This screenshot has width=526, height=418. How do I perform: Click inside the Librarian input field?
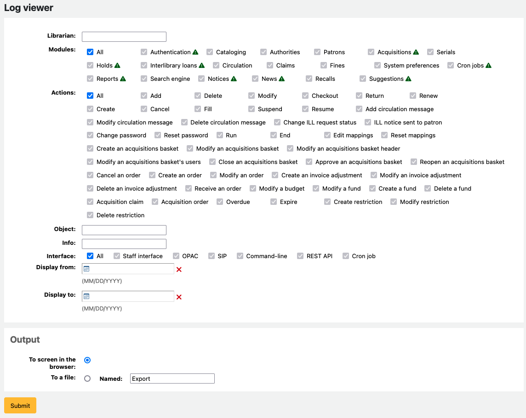click(x=124, y=36)
